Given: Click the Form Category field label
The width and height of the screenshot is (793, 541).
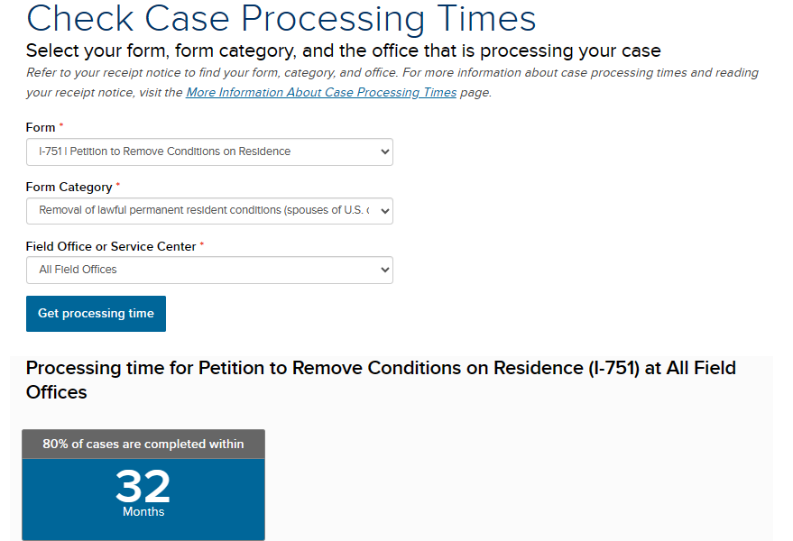Looking at the screenshot, I should click(x=69, y=187).
